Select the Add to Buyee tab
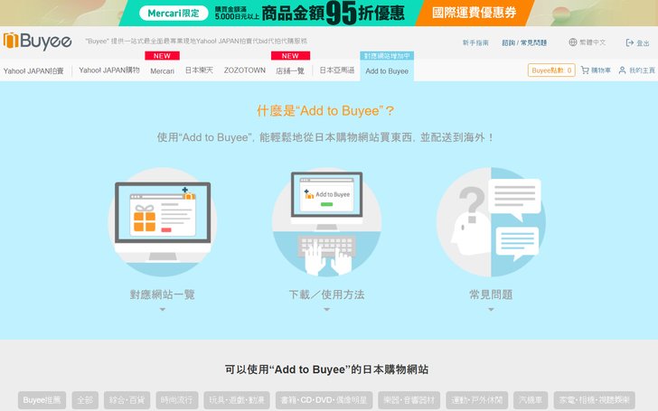Screen dimensions: 658x411 point(387,70)
